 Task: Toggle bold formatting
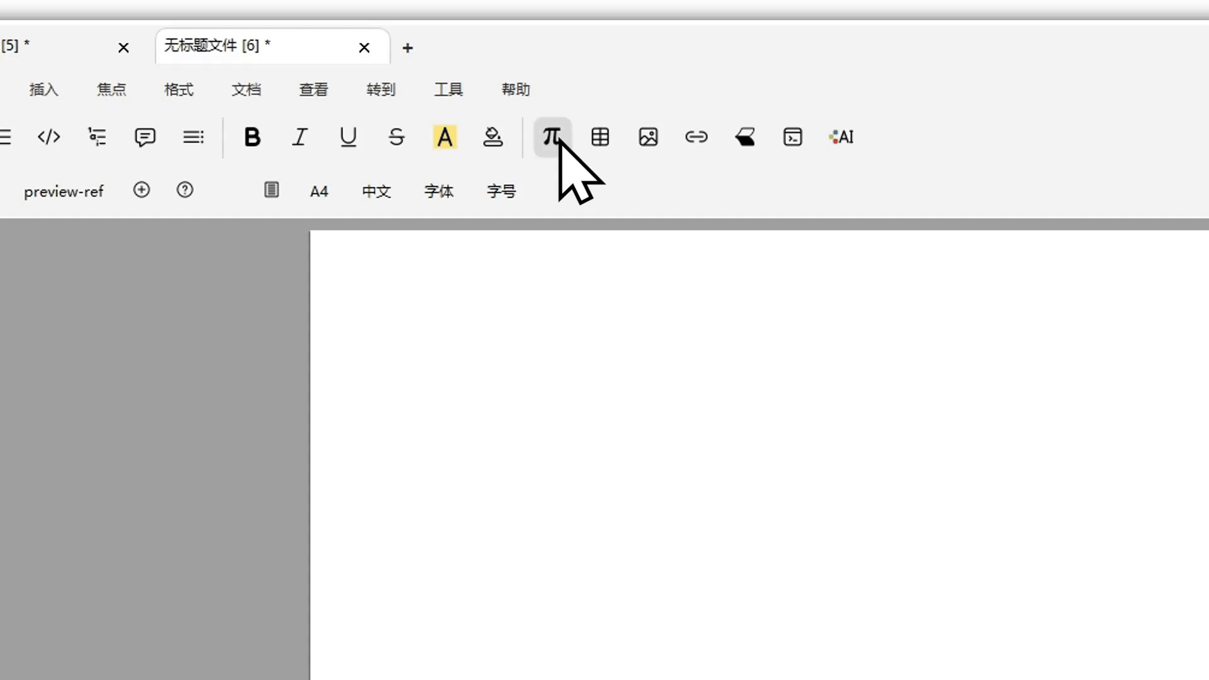coord(252,137)
